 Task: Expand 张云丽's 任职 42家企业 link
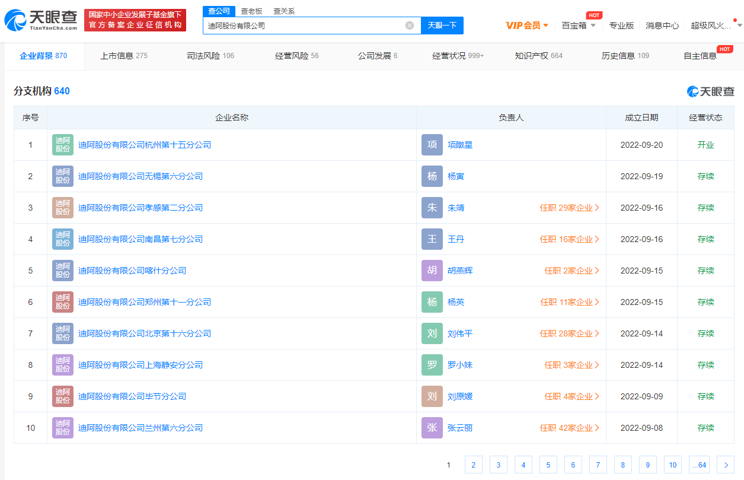(x=570, y=428)
